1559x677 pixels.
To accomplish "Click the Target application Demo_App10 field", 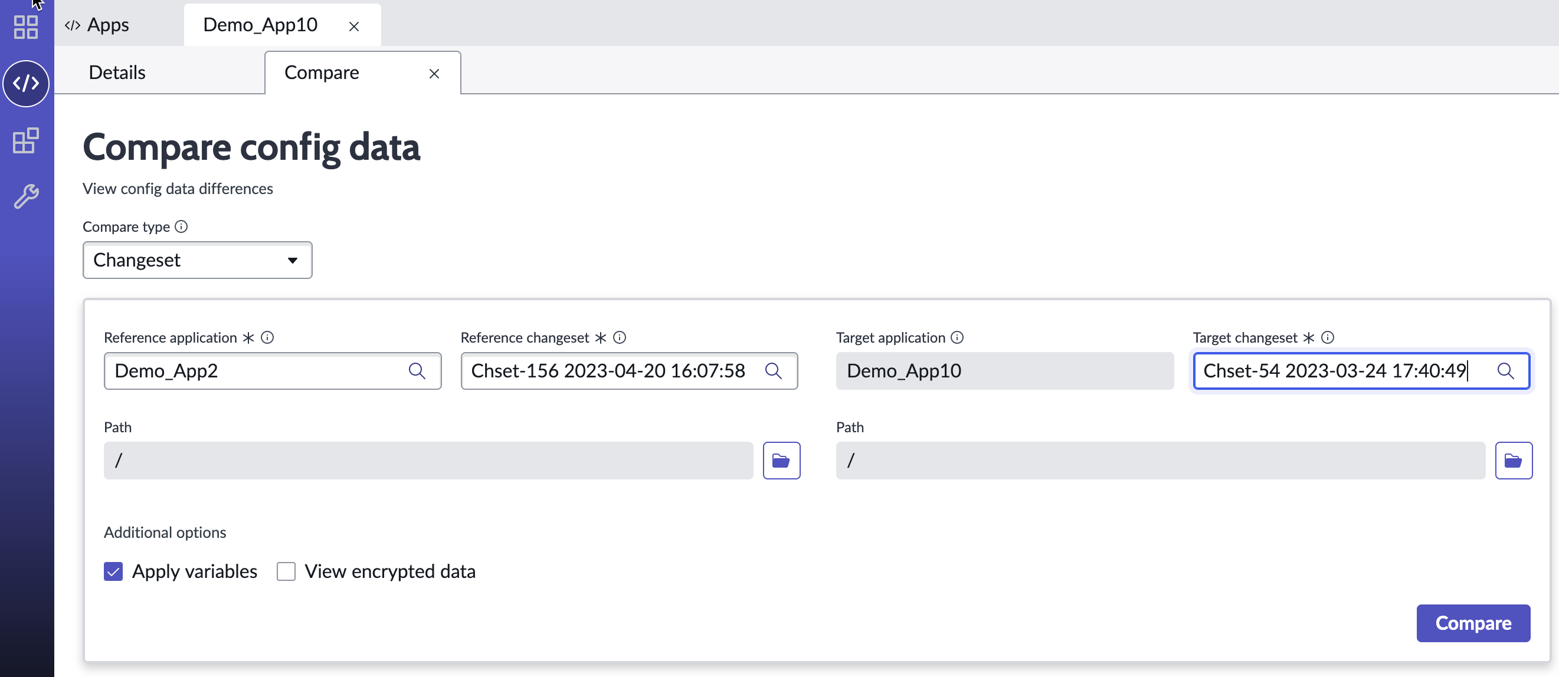I will pos(1005,371).
